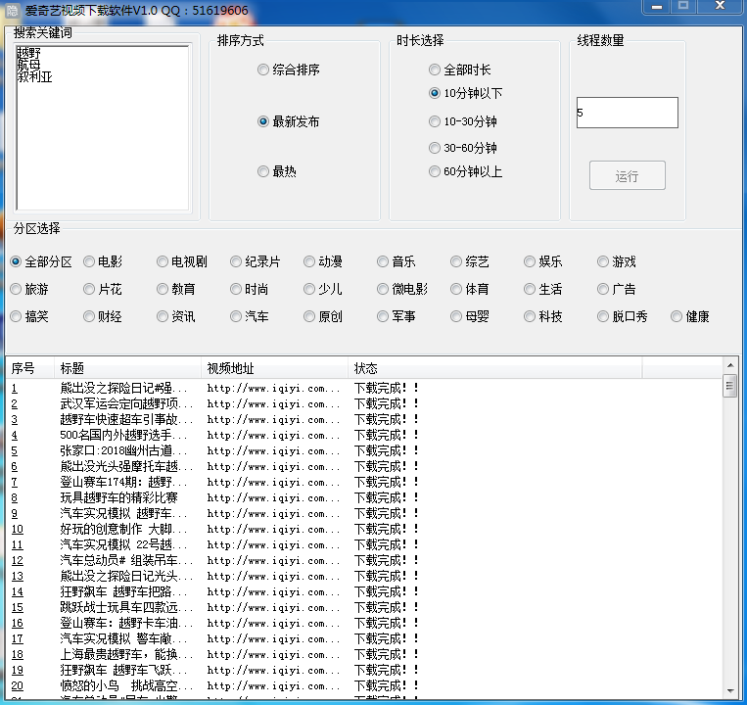Screen dimensions: 747x705
Task: Pick 10分钟以下 duration
Action: tap(465, 93)
